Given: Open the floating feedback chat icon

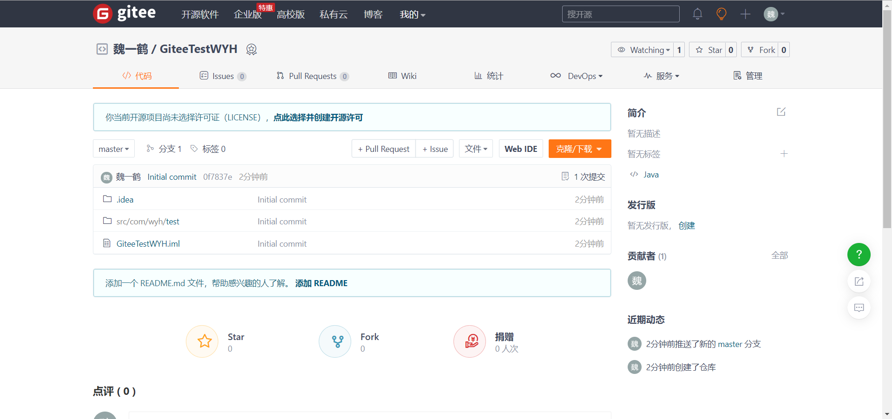Looking at the screenshot, I should click(859, 308).
